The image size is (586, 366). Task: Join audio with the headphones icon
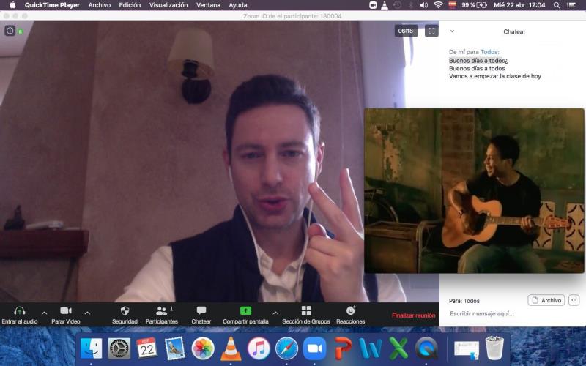[x=20, y=311]
